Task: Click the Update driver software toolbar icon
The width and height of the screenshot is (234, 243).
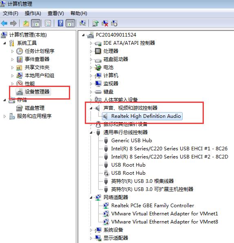Action: click(x=95, y=23)
